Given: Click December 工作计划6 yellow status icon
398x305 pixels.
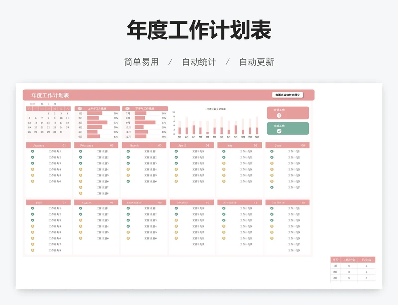Looking at the screenshot, I should click(272, 238).
